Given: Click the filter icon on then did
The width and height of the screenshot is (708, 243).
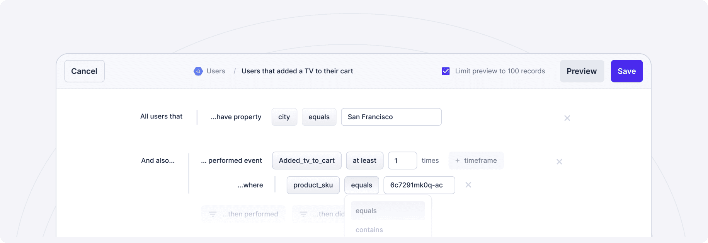Looking at the screenshot, I should [x=303, y=214].
